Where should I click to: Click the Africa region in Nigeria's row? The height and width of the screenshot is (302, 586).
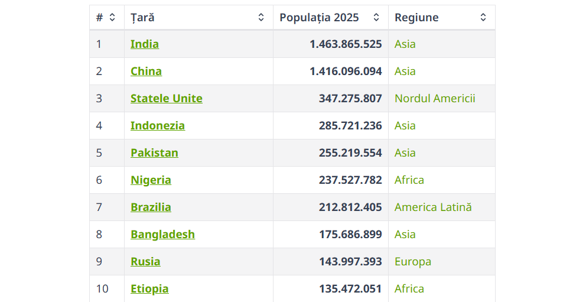click(x=409, y=180)
